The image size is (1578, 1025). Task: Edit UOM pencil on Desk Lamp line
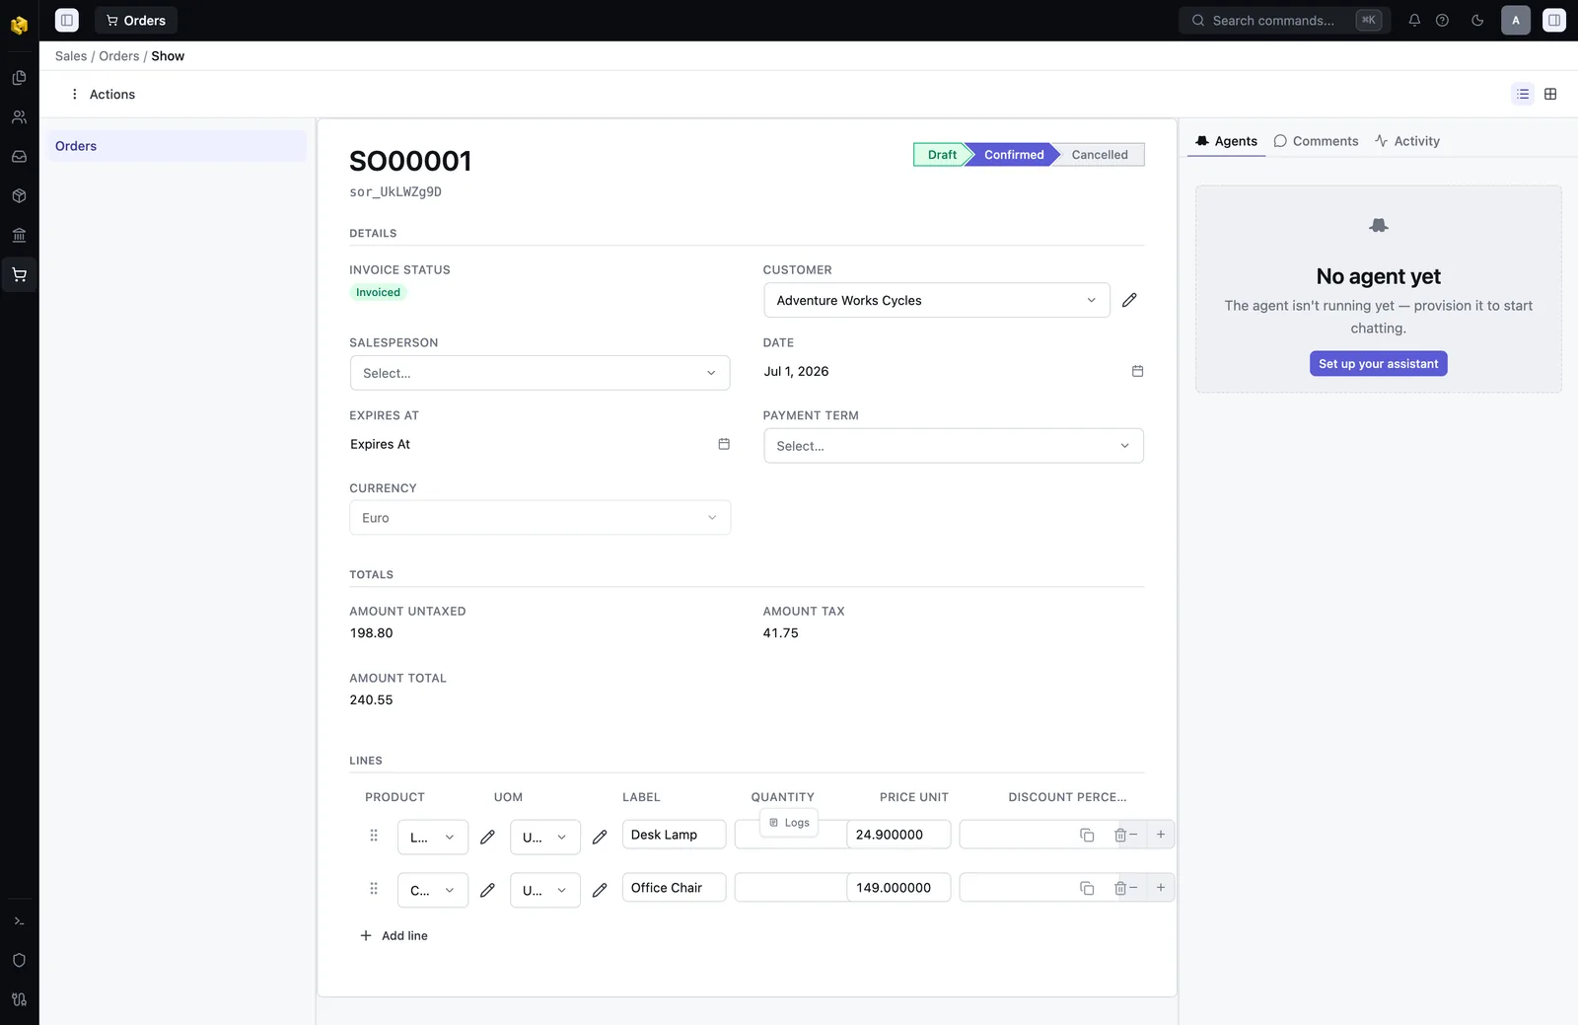point(600,838)
